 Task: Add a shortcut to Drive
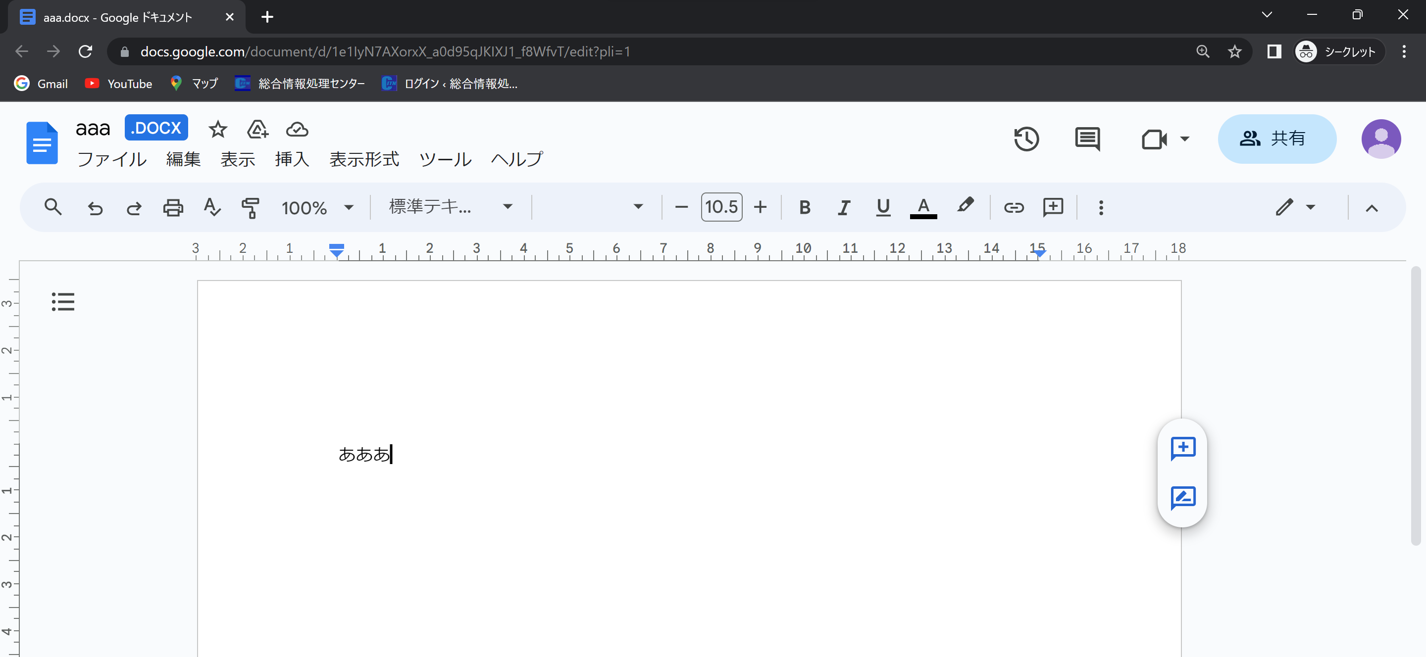[x=257, y=130]
